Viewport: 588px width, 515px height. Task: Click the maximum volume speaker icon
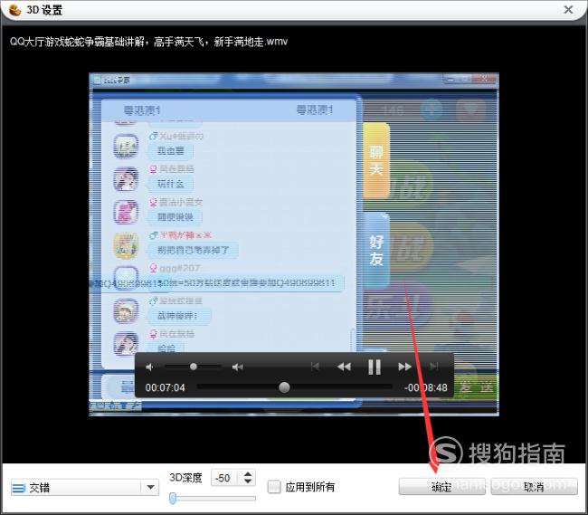(237, 367)
